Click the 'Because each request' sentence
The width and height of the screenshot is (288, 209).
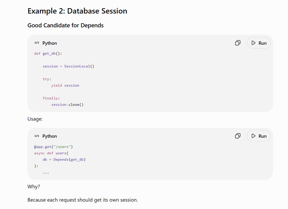[x=83, y=200]
